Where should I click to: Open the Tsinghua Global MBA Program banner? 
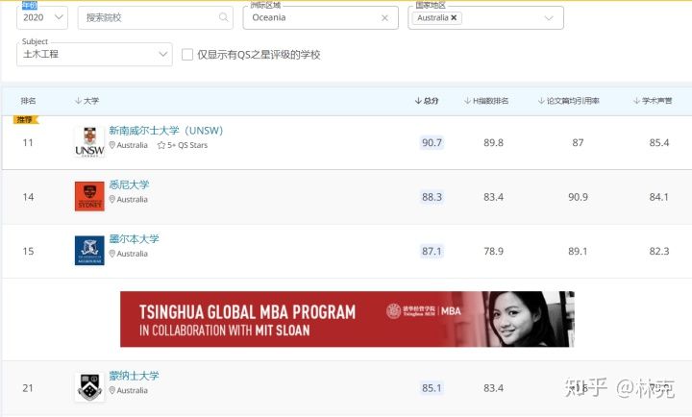point(347,319)
